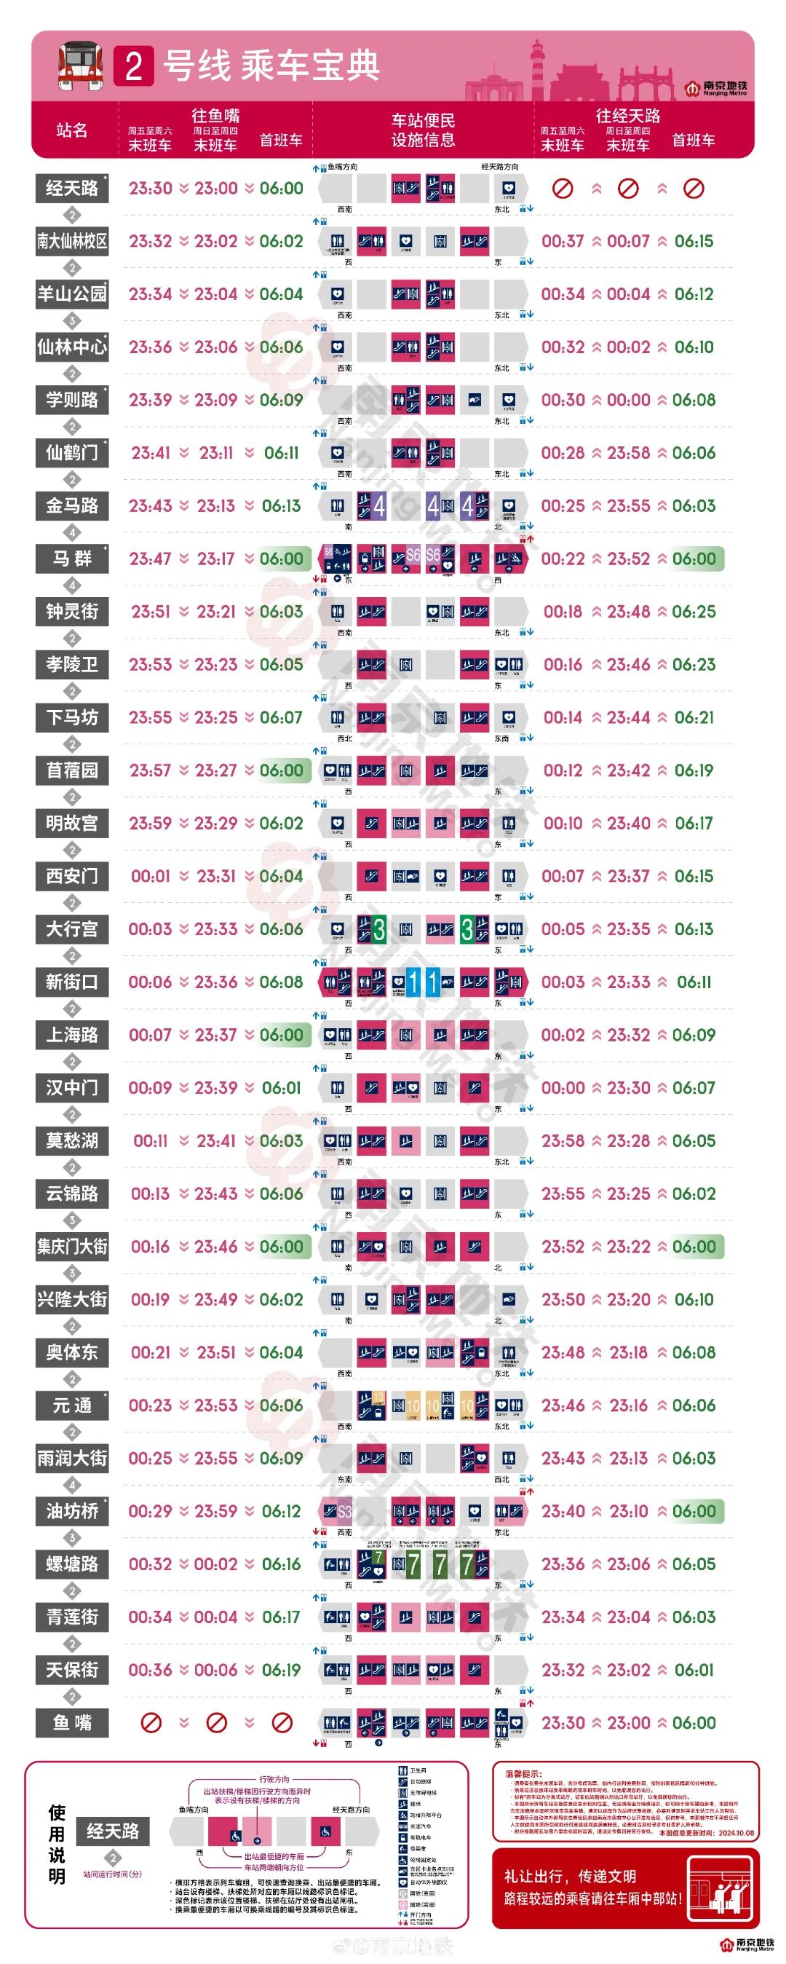The width and height of the screenshot is (786, 1964).
Task: Click the first Line 4 transfer icon at 金马路
Action: pyautogui.click(x=372, y=505)
